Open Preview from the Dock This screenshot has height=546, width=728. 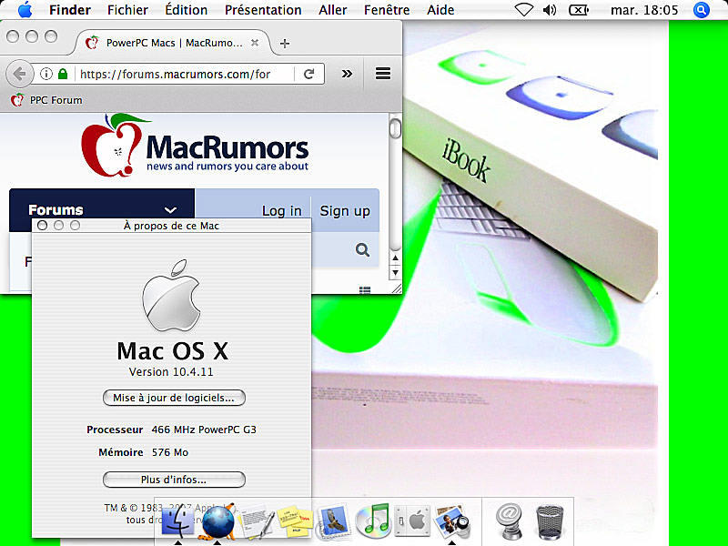pyautogui.click(x=451, y=521)
